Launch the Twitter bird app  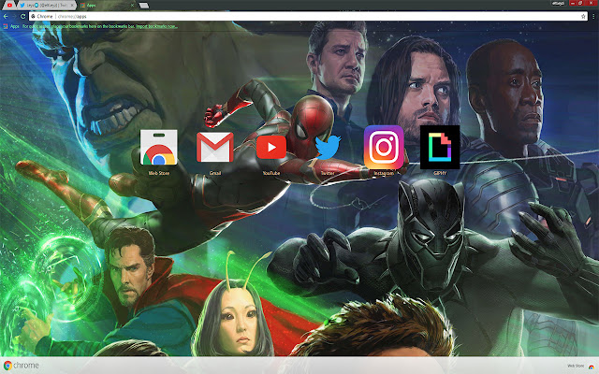pyautogui.click(x=328, y=147)
